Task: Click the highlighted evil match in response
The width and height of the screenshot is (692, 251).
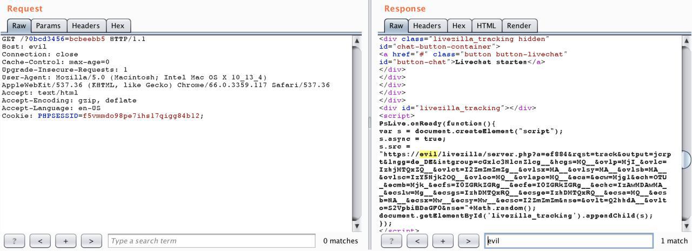Action: 428,154
